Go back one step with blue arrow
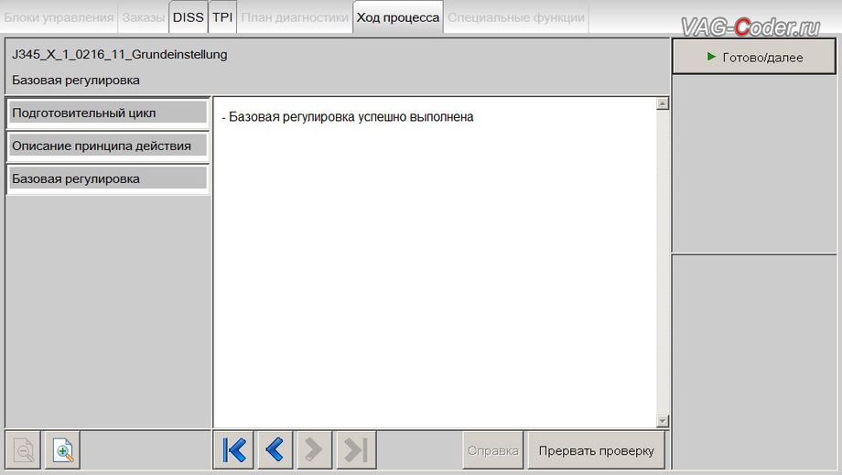Viewport: 842px width, 475px height. point(275,449)
